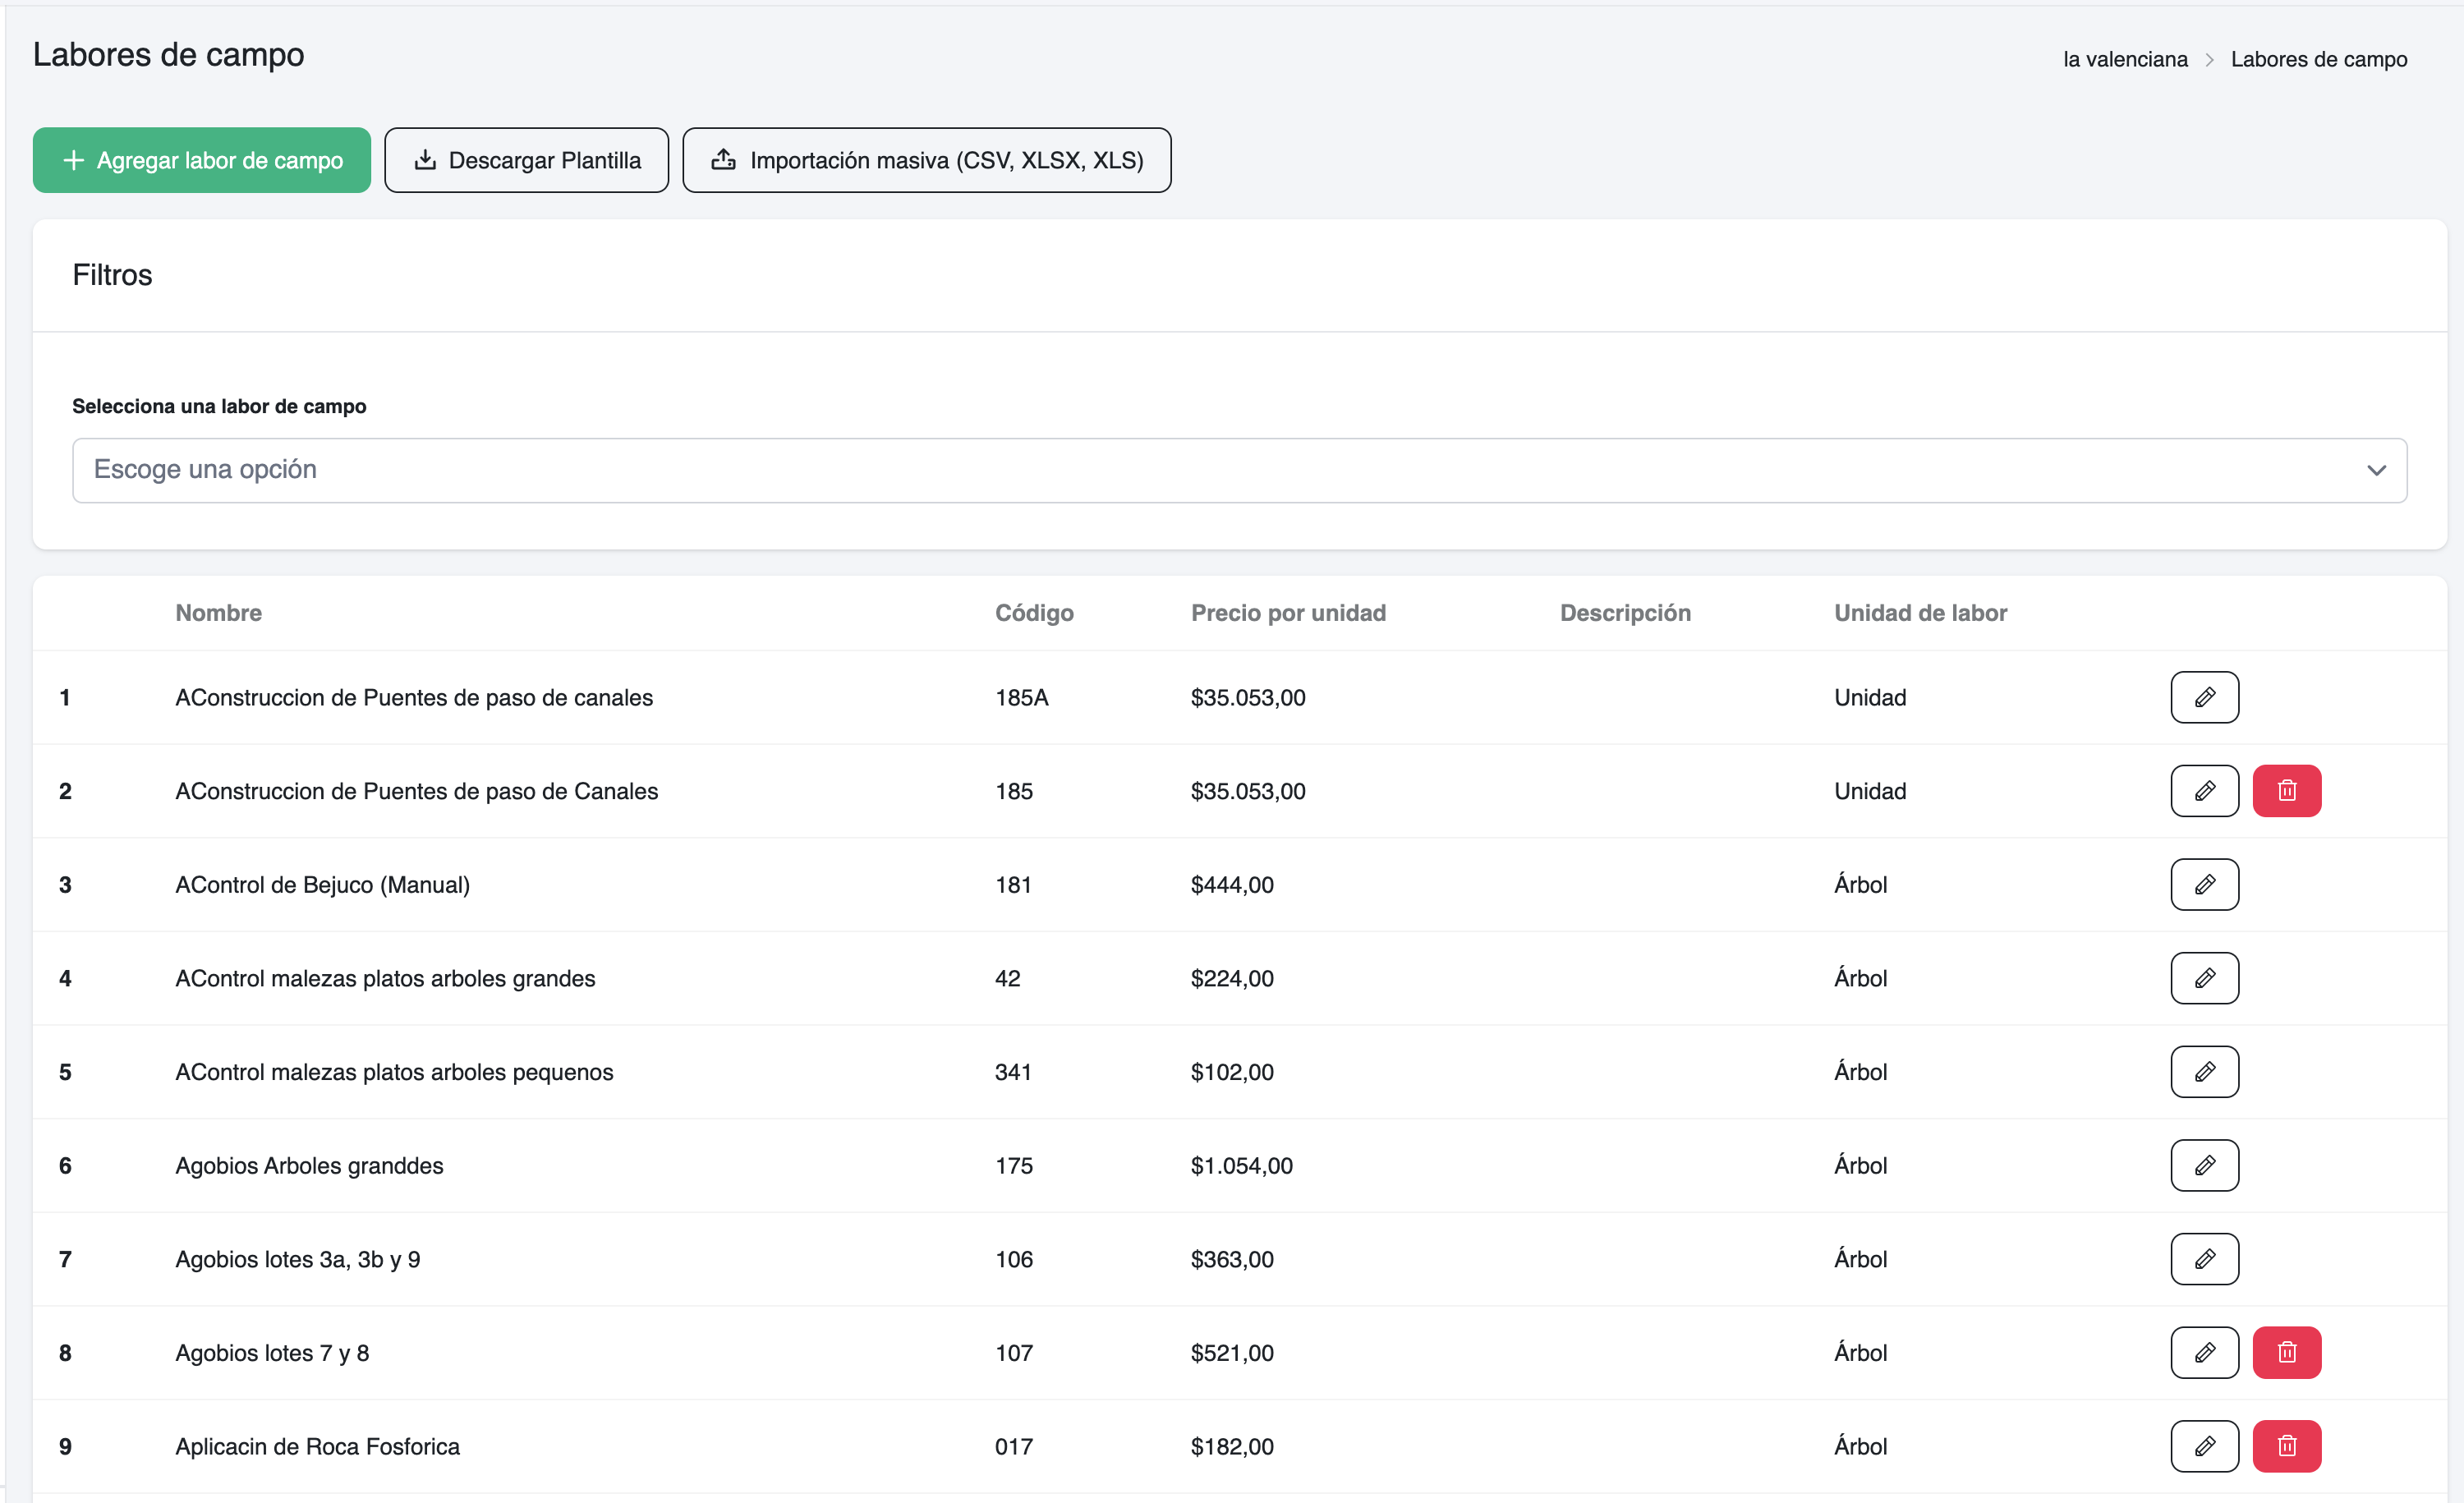
Task: Click pencil icon for Agobios Arboles granddes
Action: pos(2204,1165)
